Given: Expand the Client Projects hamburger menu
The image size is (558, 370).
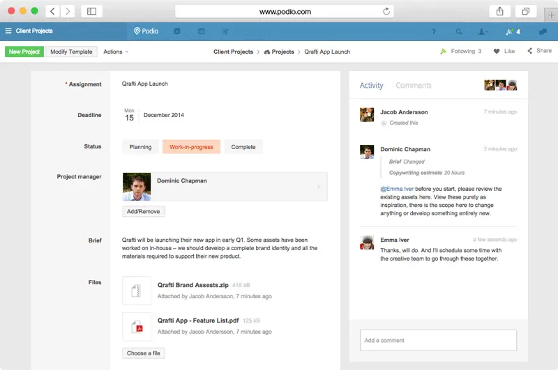Looking at the screenshot, I should (8, 31).
